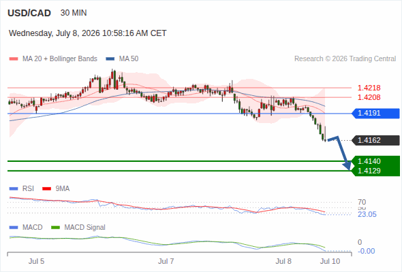402x272 pixels.
Task: Click the 9MA red legend marker
Action: [46, 189]
